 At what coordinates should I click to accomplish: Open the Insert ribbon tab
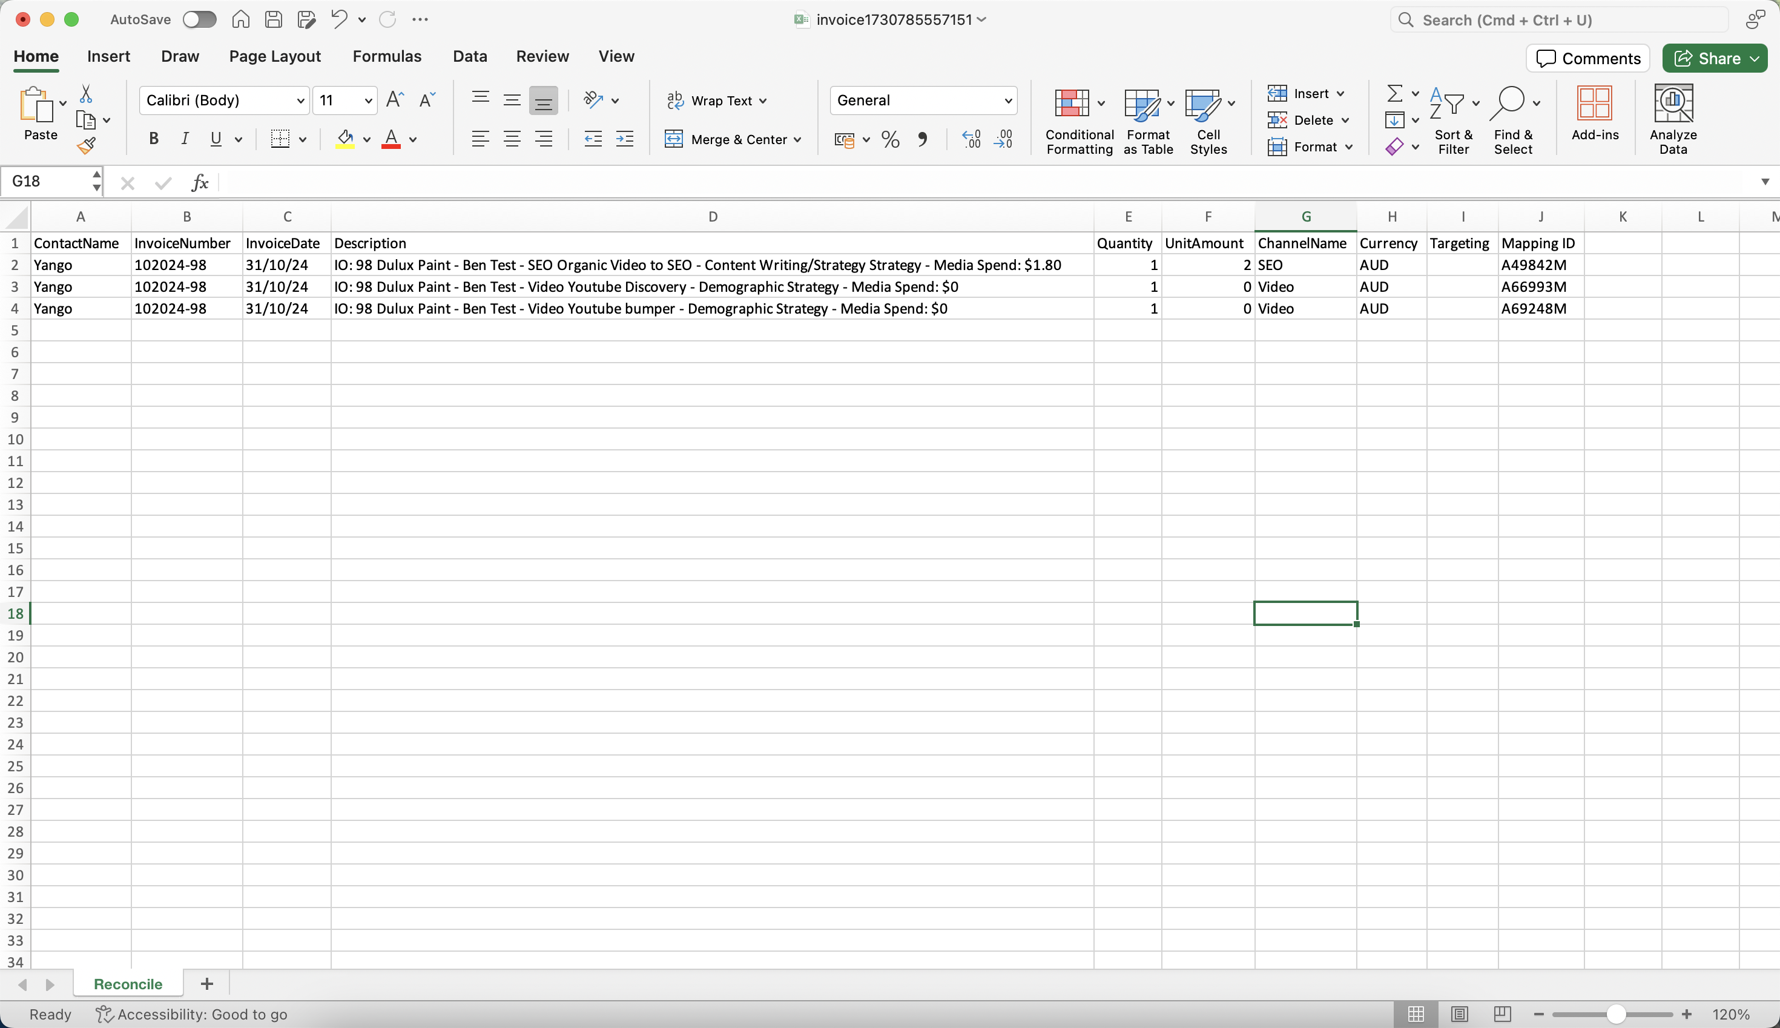pyautogui.click(x=109, y=56)
